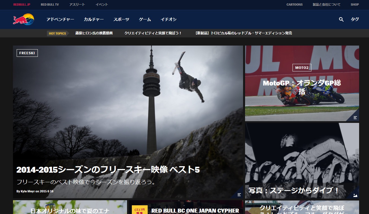Viewport: 369px width, 214px height.
Task: Open 2014-2015シーズンのフリースキー映像 ベスト5 headline
Action: coord(108,170)
